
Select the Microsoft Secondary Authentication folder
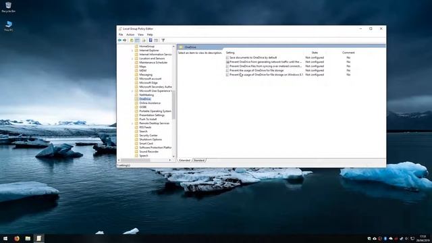pyautogui.click(x=153, y=87)
